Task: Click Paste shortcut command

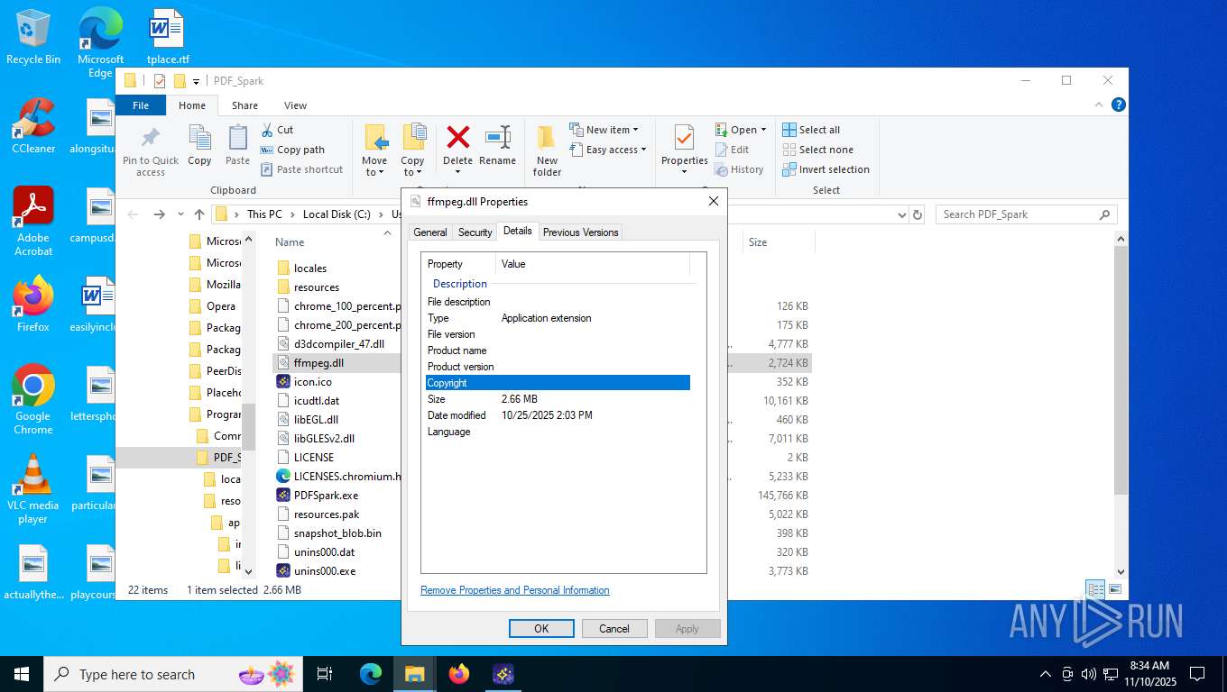Action: 301,169
